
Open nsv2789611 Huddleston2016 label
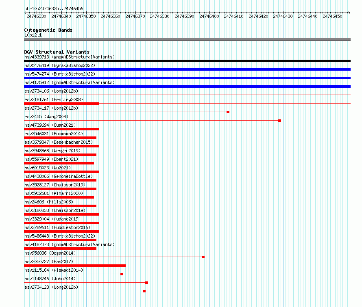[x=57, y=227]
